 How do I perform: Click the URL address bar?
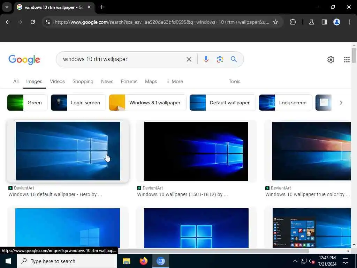162,22
